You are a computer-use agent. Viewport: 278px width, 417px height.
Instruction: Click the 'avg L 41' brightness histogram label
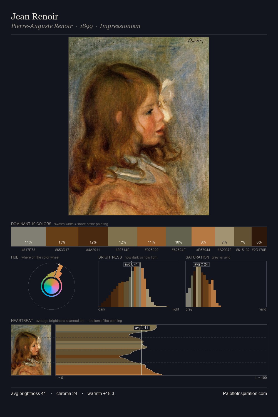click(x=131, y=264)
